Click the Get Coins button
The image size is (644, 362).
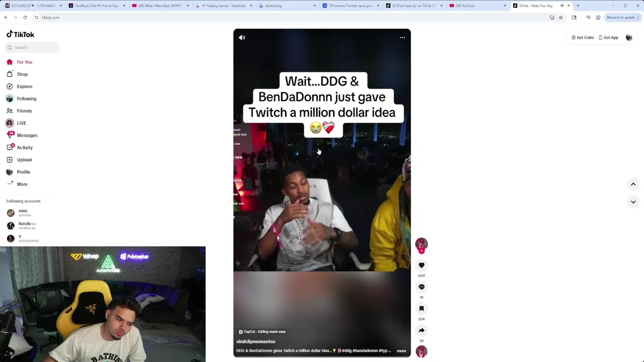(x=583, y=37)
